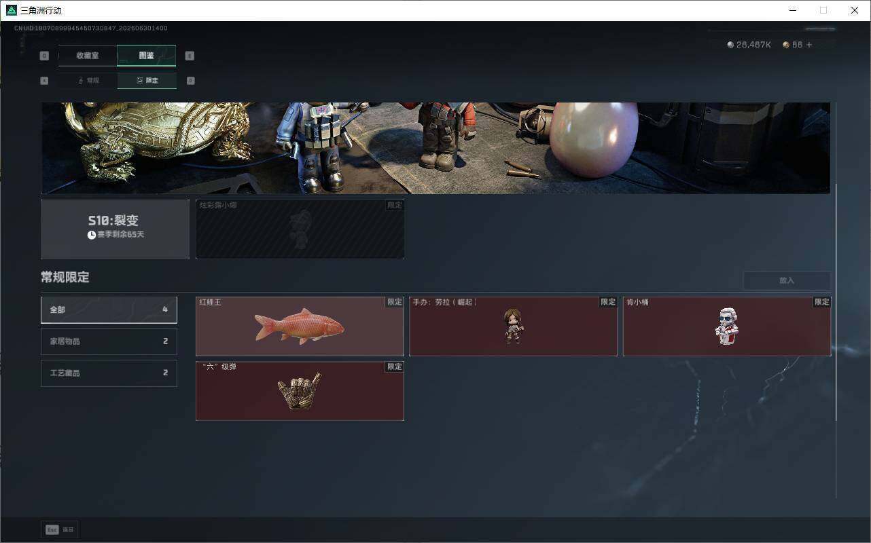Click the 限定 tag on 肯小桶 card
Viewport: 871px width, 543px height.
[822, 302]
